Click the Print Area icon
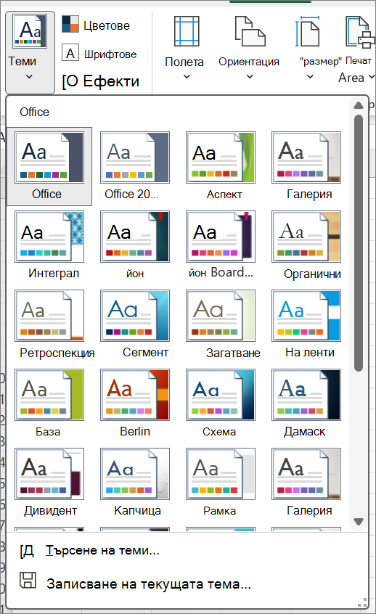Image resolution: width=376 pixels, height=614 pixels. point(359,32)
